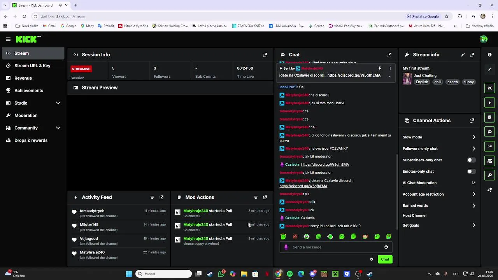
Task: Click Vojtagood follower entry
Action: point(119,241)
